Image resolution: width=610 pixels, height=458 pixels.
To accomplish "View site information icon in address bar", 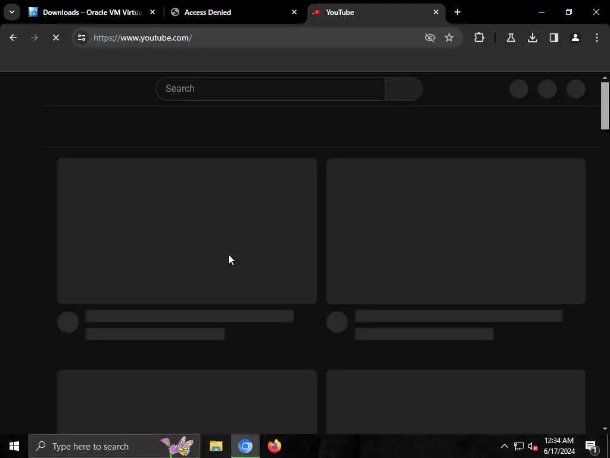I will (x=81, y=38).
